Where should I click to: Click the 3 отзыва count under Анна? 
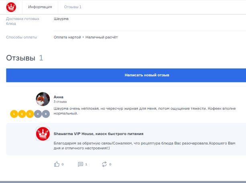point(60,102)
